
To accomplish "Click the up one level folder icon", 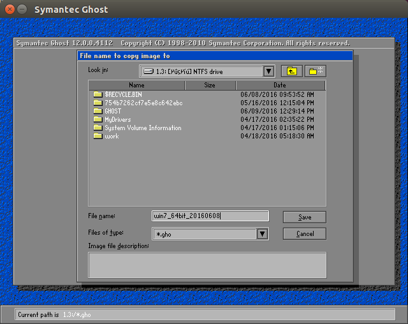I will pyautogui.click(x=292, y=71).
